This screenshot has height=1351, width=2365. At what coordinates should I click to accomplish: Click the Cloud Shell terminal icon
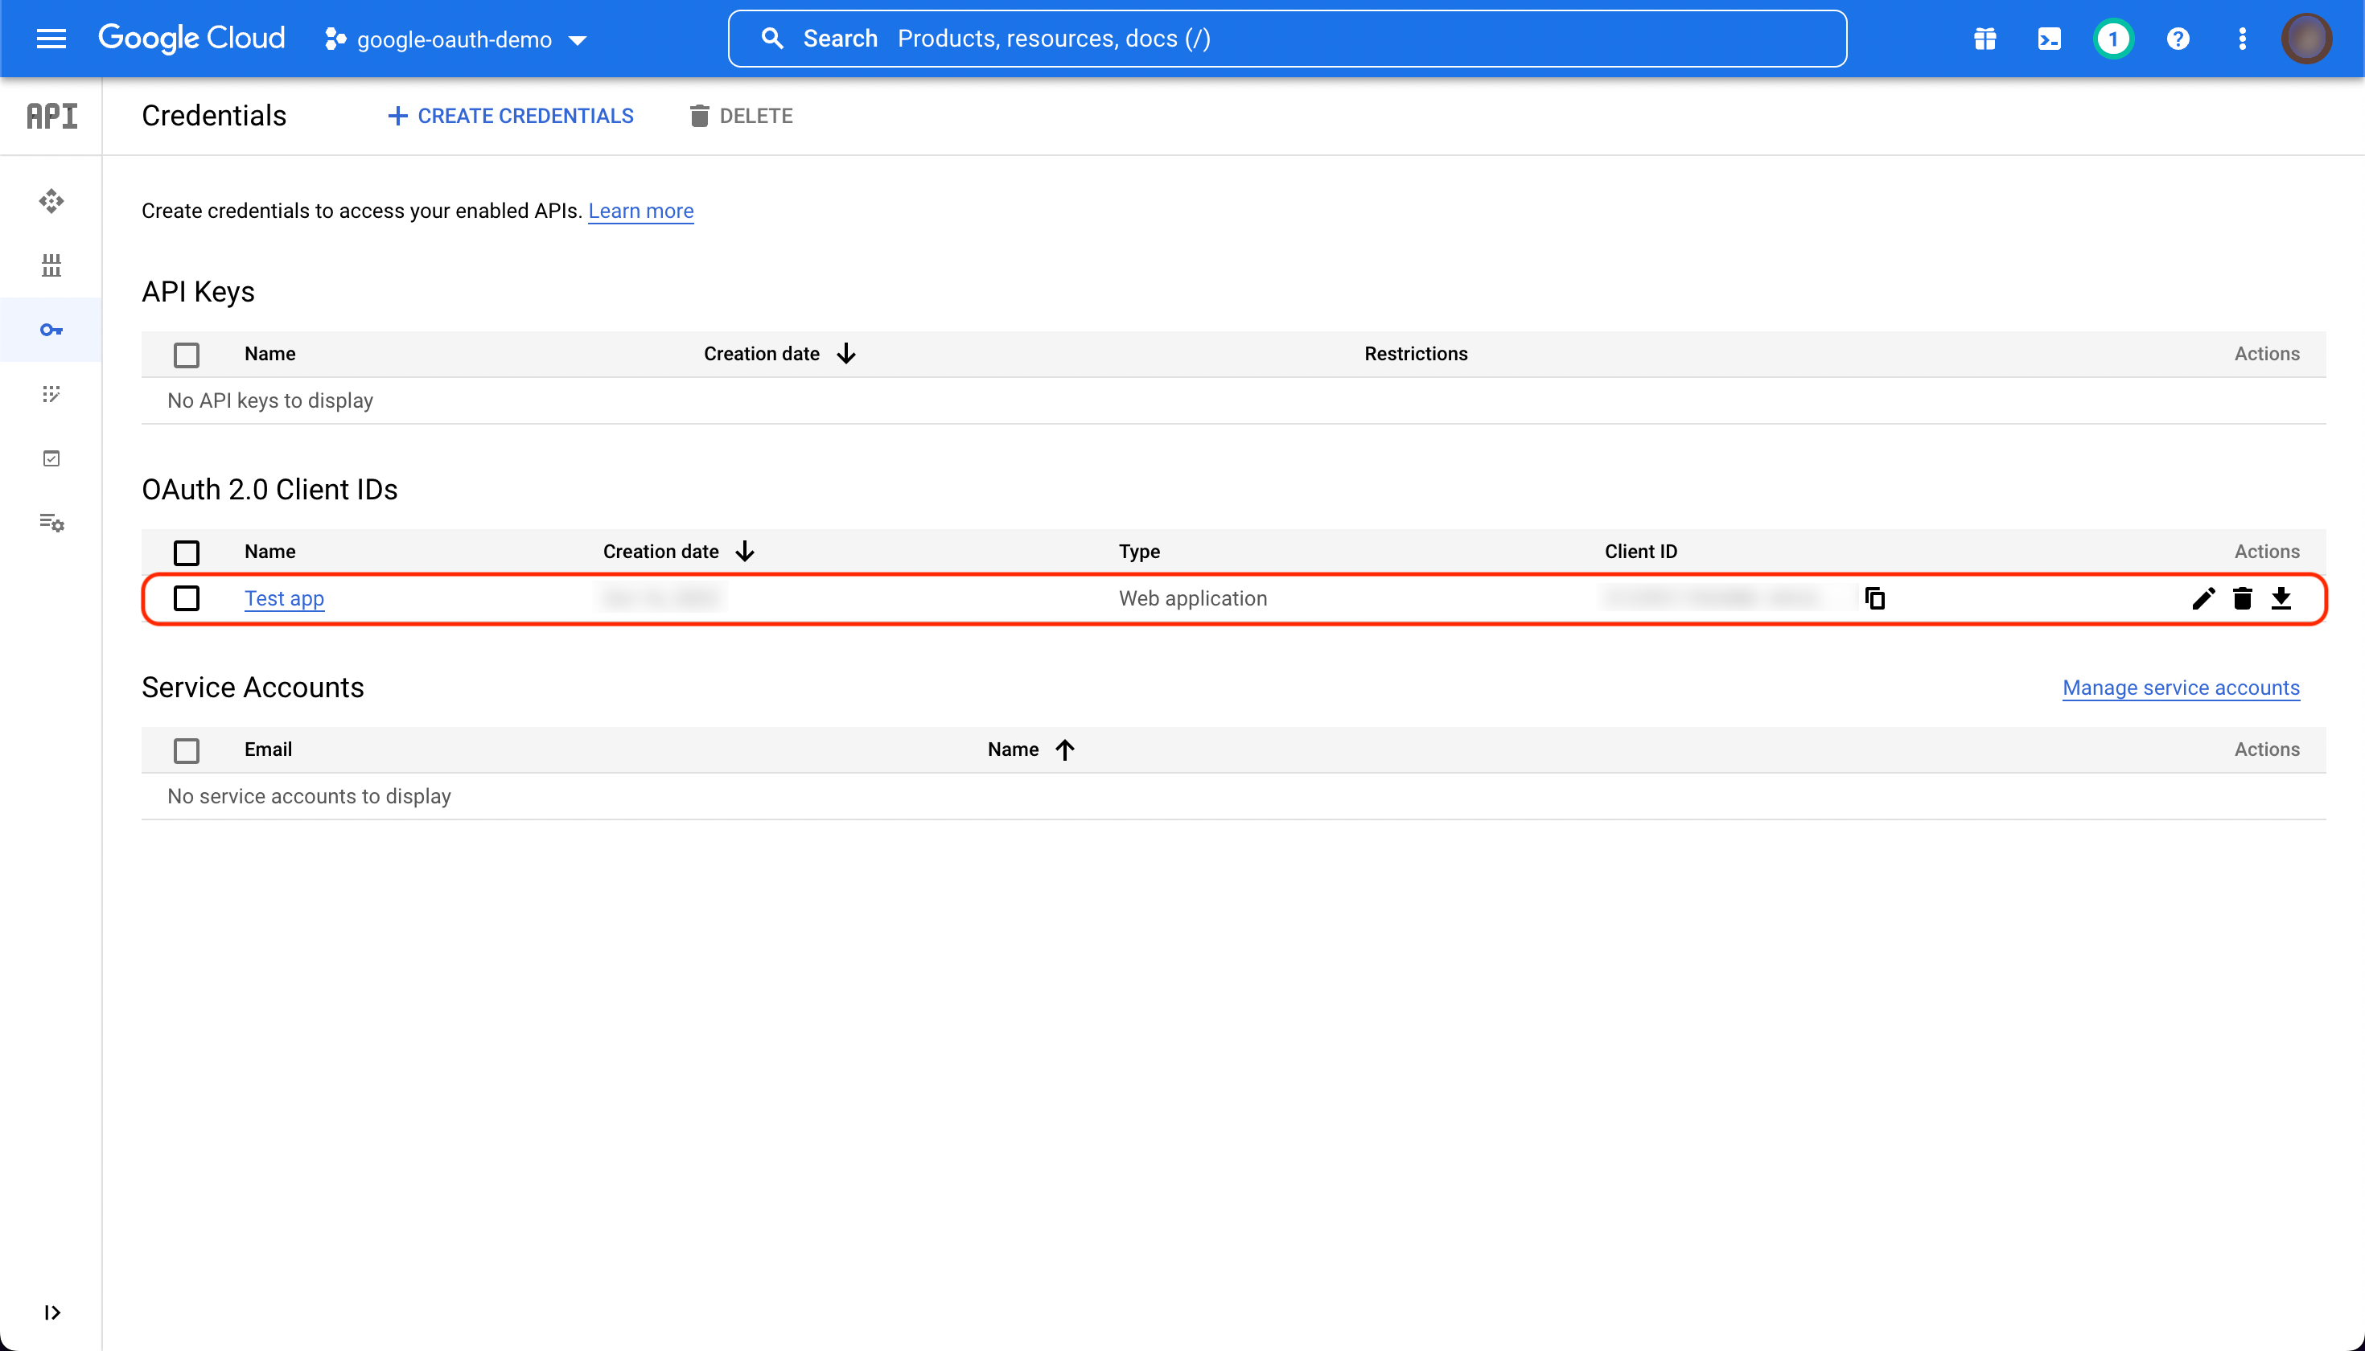coord(2049,38)
